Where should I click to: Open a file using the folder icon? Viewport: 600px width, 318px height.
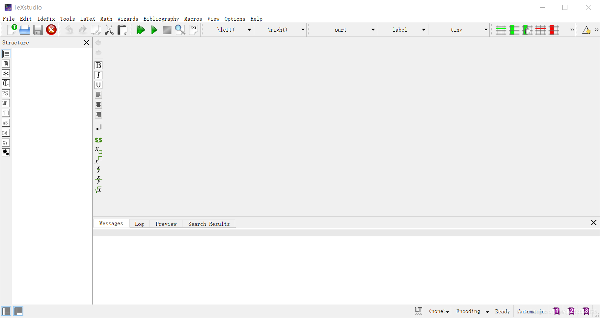(25, 30)
